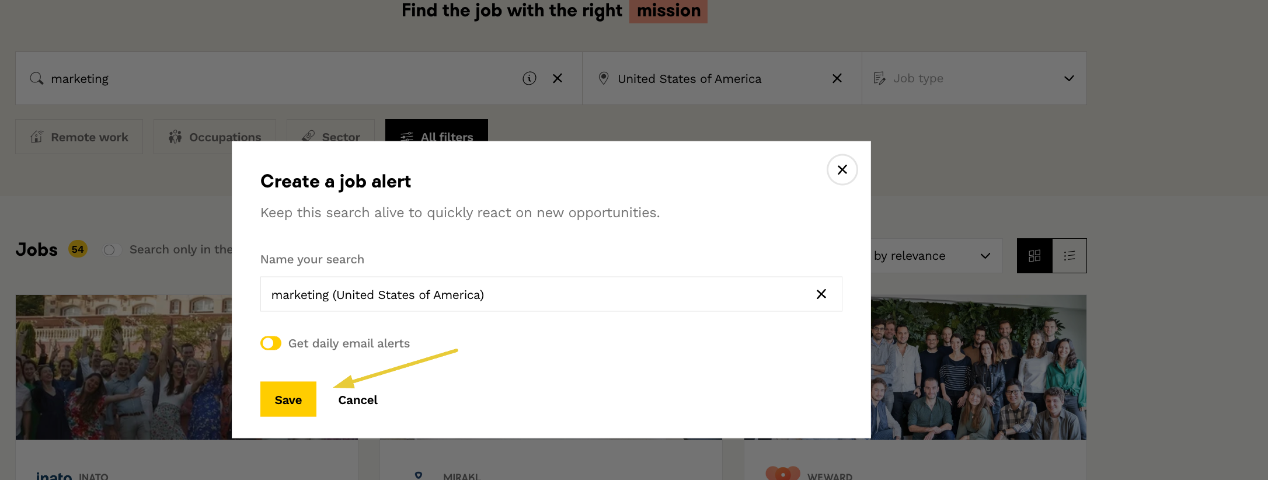
Task: Cancel the job alert creation
Action: 358,400
